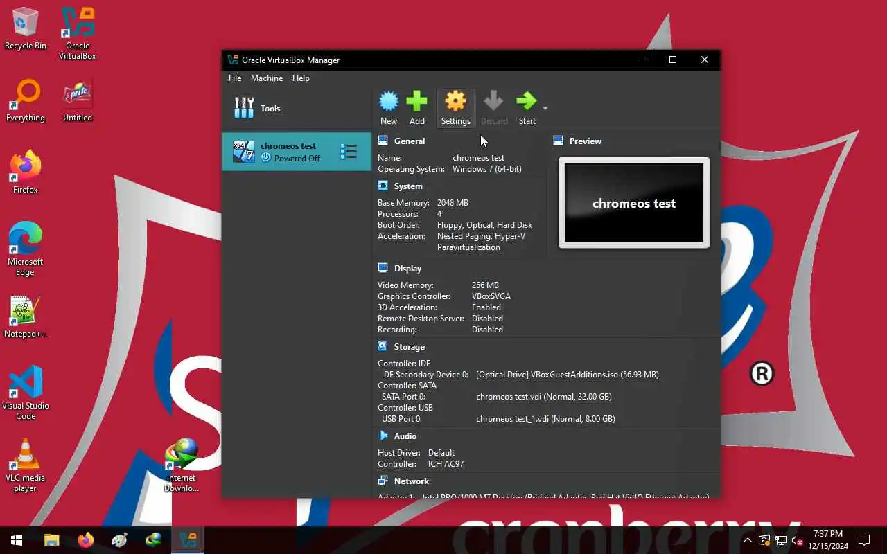Image resolution: width=887 pixels, height=554 pixels.
Task: Click the base memory value 2048 MB
Action: 453,203
